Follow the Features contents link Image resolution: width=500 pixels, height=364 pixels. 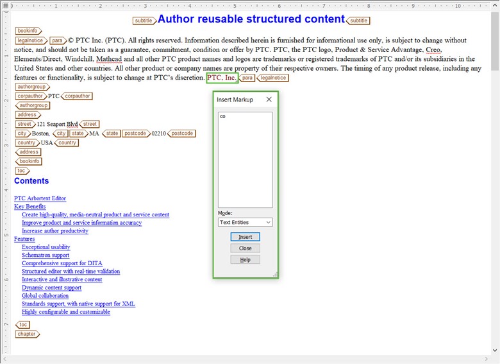[24, 239]
